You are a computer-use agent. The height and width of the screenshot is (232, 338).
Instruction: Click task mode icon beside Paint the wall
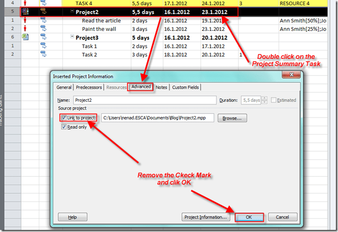tap(44, 29)
